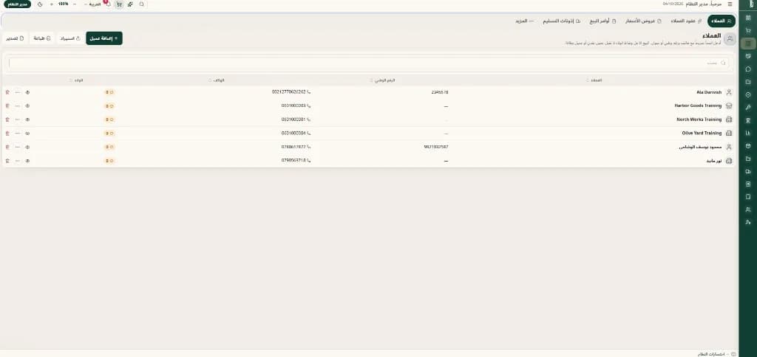View North Works Training with eye icon
This screenshot has width=757, height=357.
pos(27,119)
